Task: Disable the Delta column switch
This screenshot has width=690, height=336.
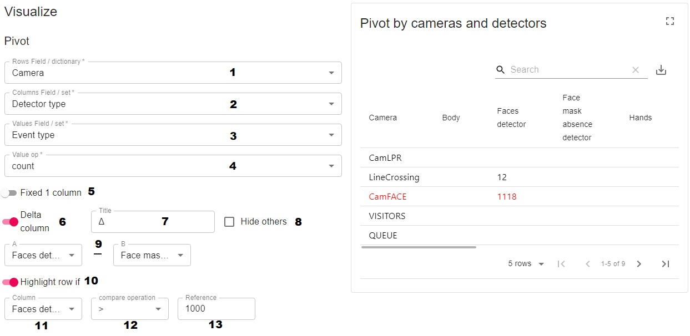Action: click(11, 221)
